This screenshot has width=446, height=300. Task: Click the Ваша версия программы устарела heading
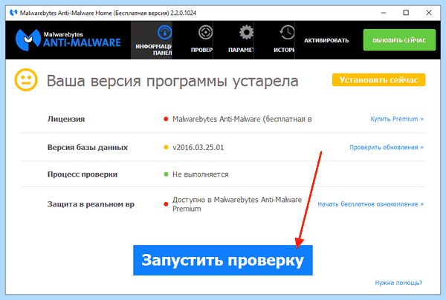point(172,81)
